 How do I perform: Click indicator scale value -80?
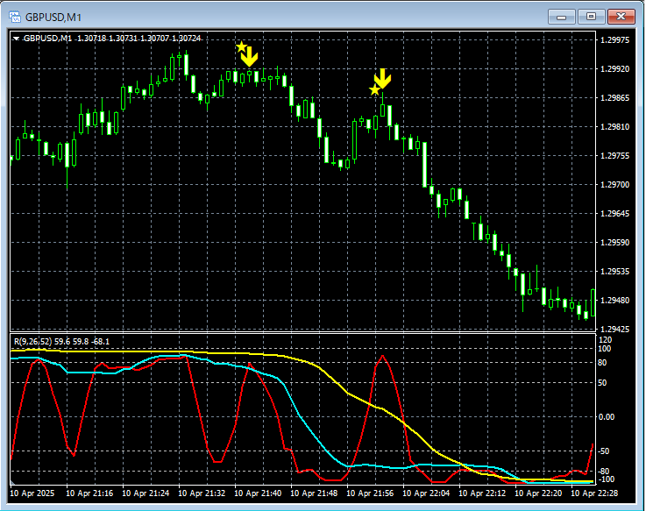pos(604,472)
